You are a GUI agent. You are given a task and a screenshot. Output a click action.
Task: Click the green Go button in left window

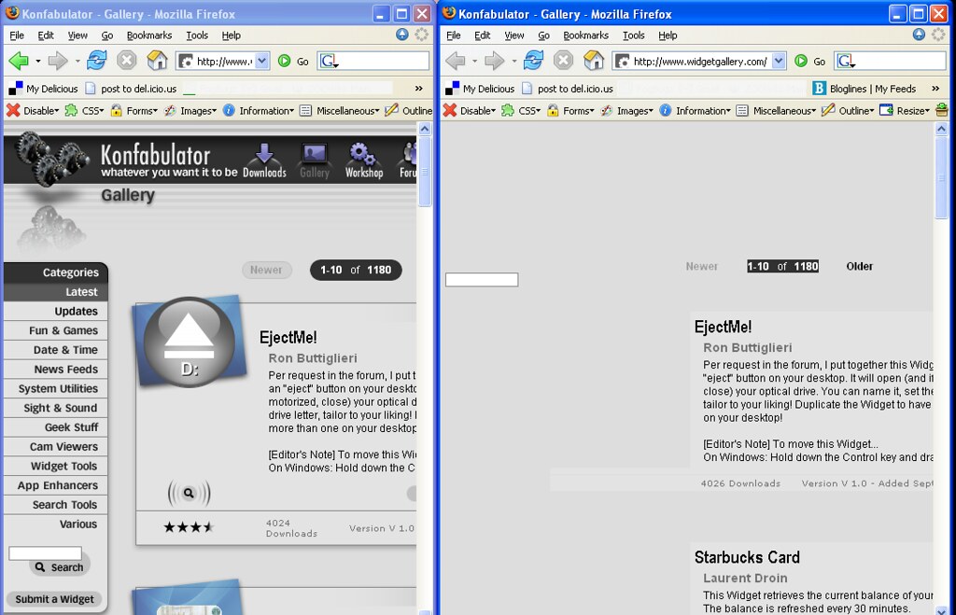pyautogui.click(x=293, y=61)
